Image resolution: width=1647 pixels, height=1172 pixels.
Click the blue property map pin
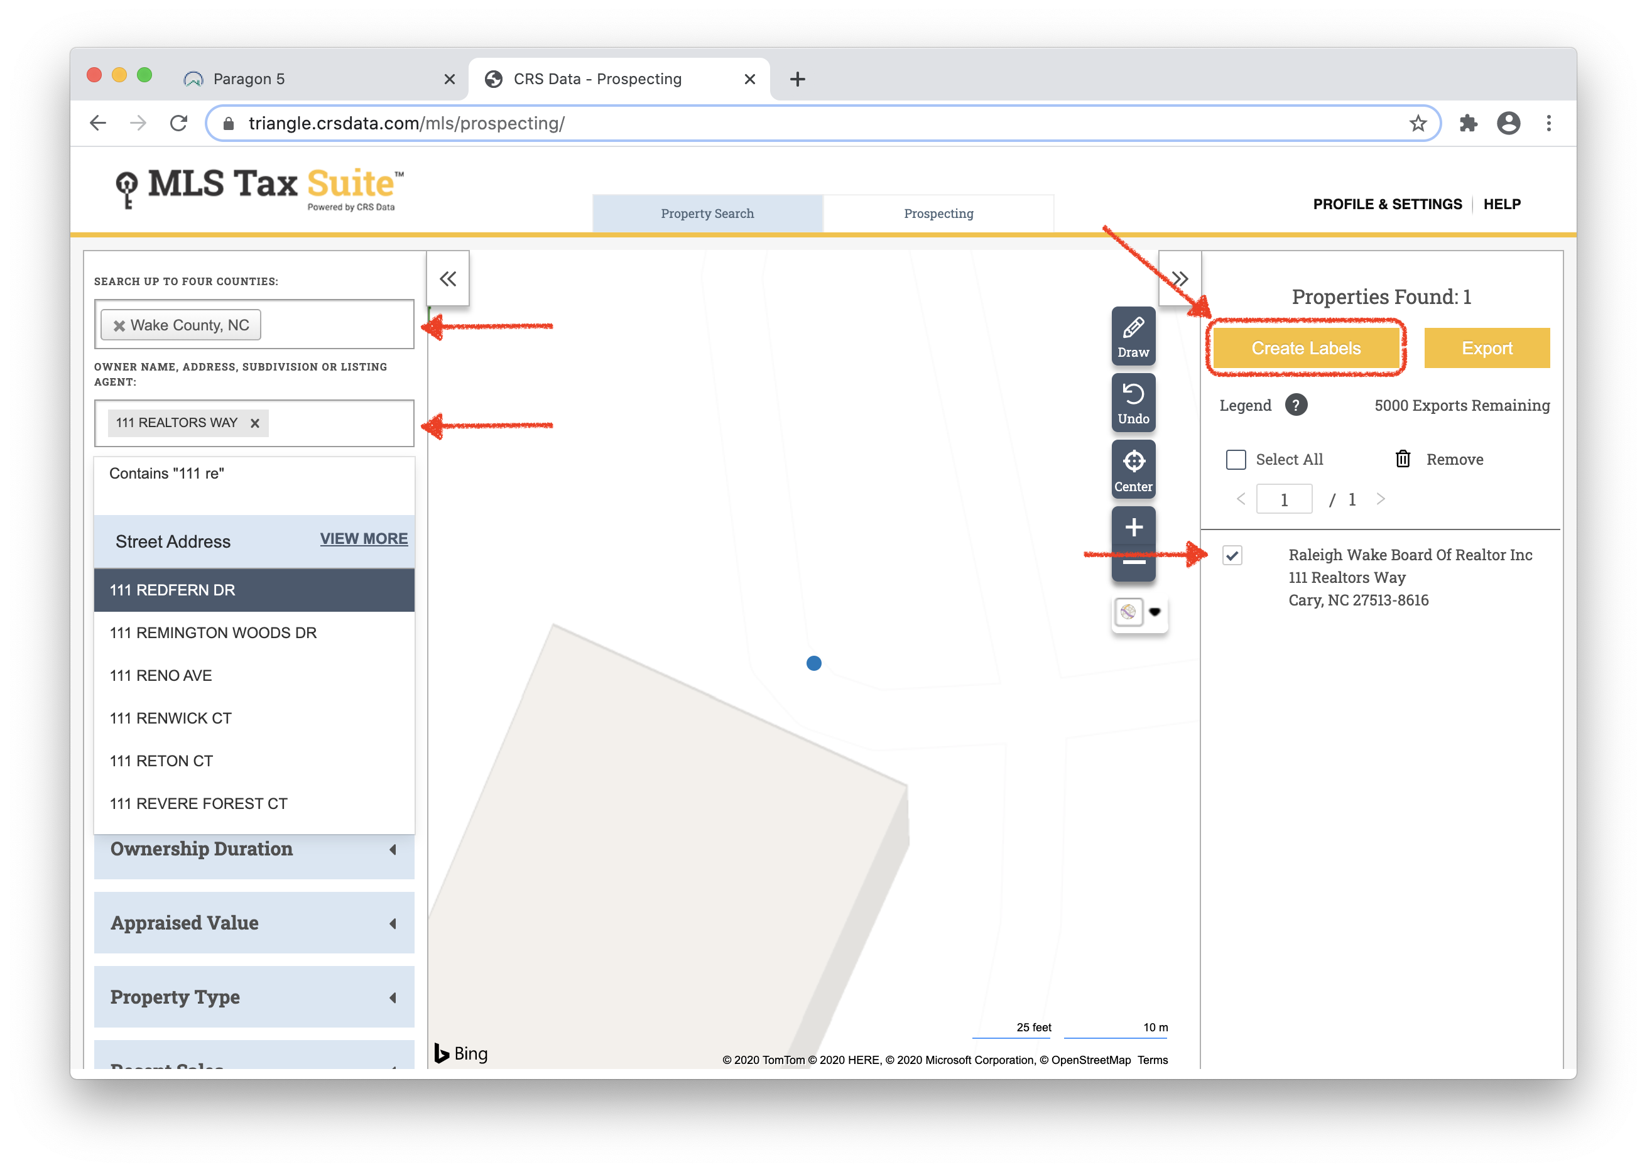(x=813, y=663)
